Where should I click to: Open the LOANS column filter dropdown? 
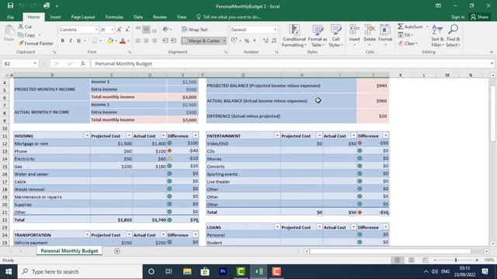(x=277, y=227)
